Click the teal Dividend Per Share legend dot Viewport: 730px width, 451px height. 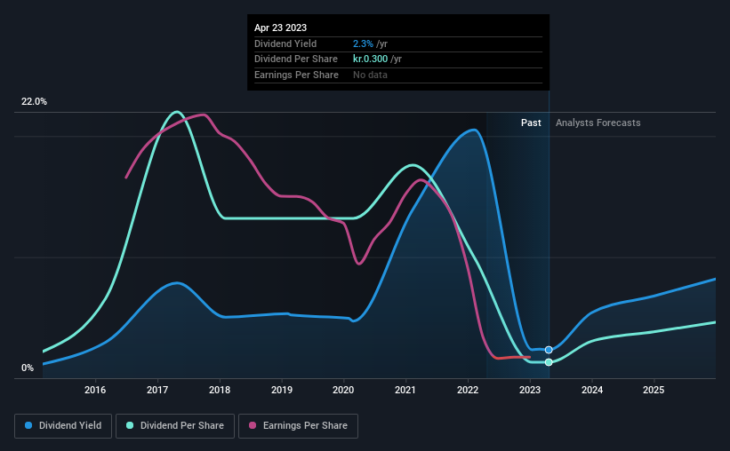point(130,425)
